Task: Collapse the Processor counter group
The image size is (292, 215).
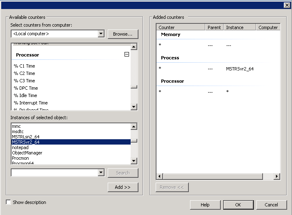Action: coord(127,54)
